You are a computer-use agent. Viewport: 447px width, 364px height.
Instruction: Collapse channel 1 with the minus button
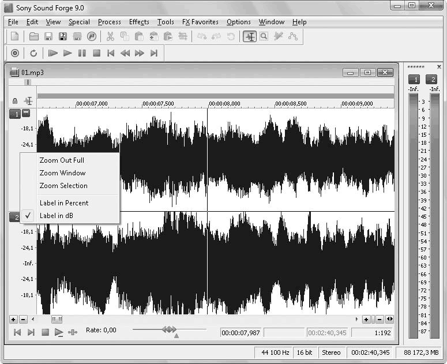click(26, 113)
